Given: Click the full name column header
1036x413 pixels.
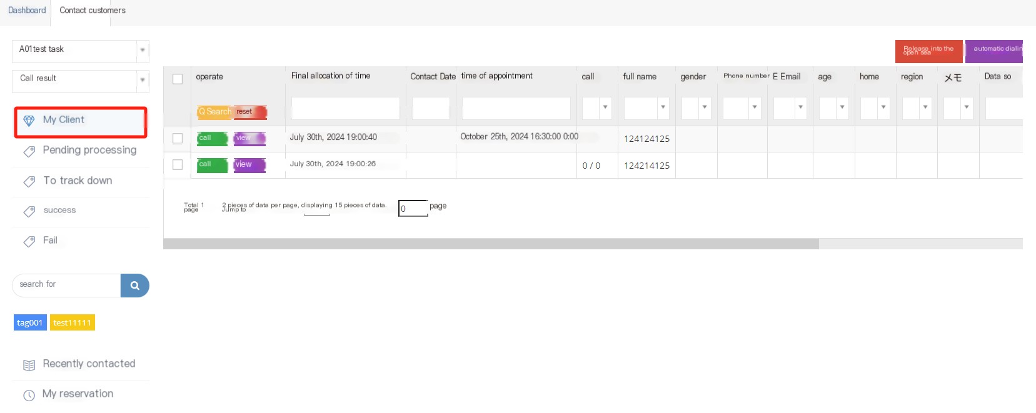Looking at the screenshot, I should pyautogui.click(x=640, y=77).
